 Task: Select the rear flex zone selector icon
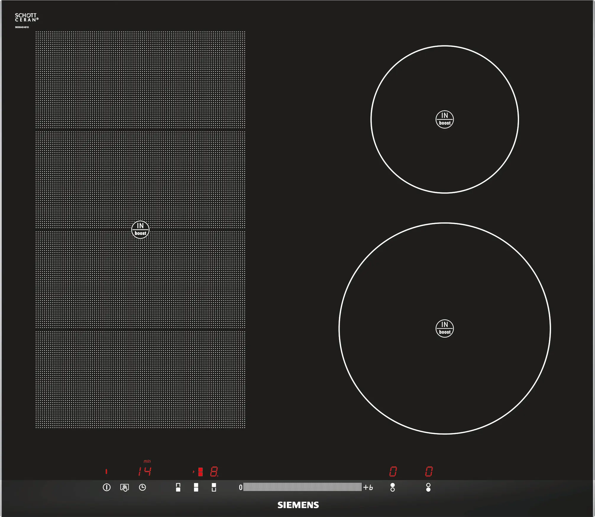pos(214,487)
